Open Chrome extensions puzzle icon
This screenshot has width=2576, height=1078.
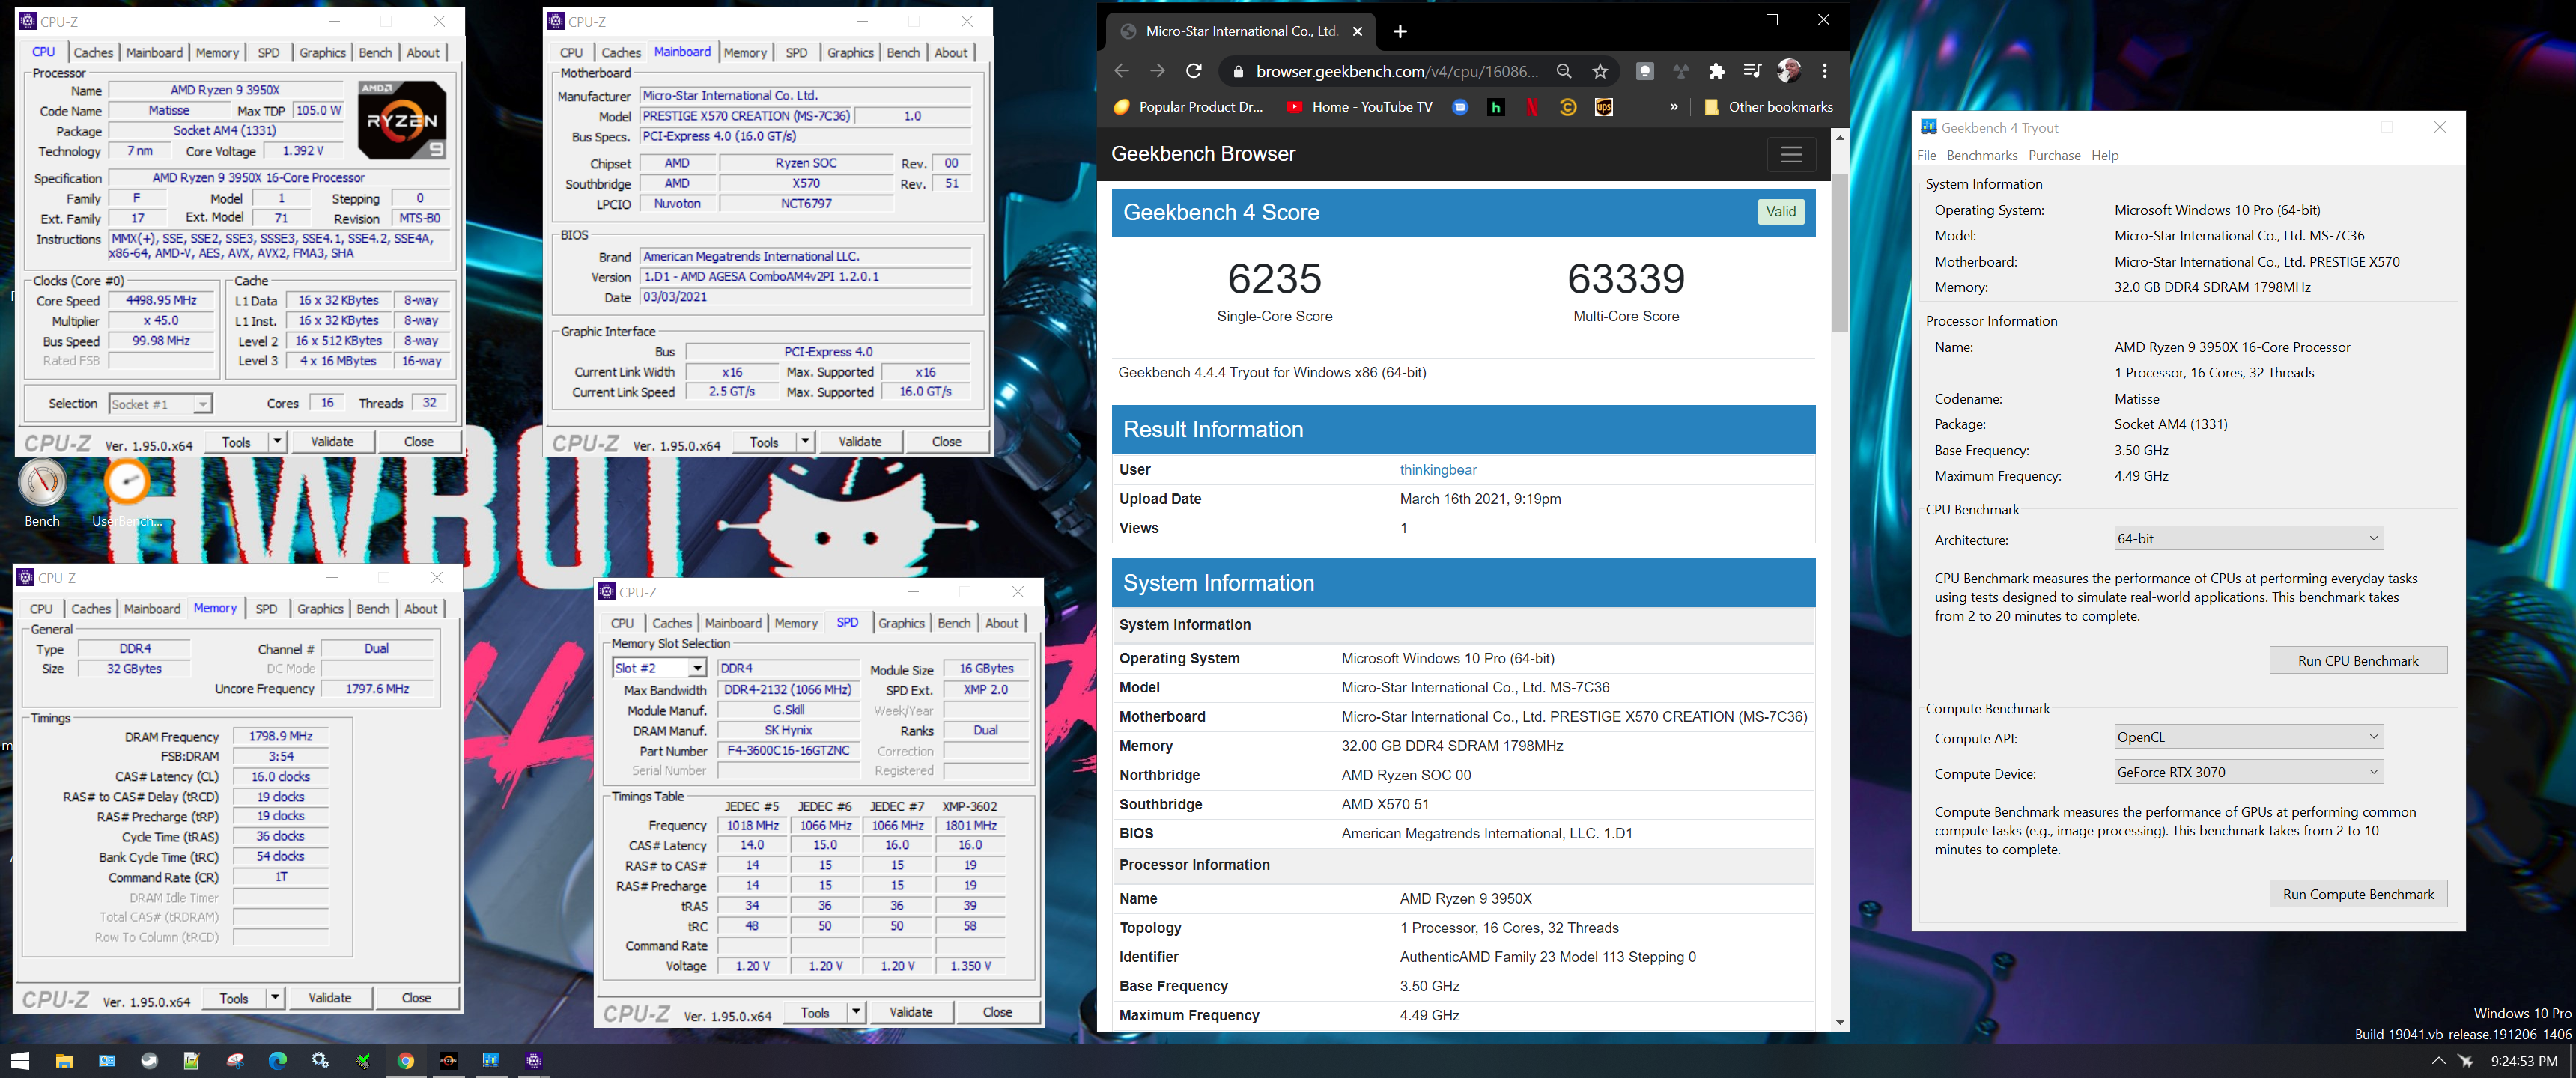click(x=1717, y=71)
